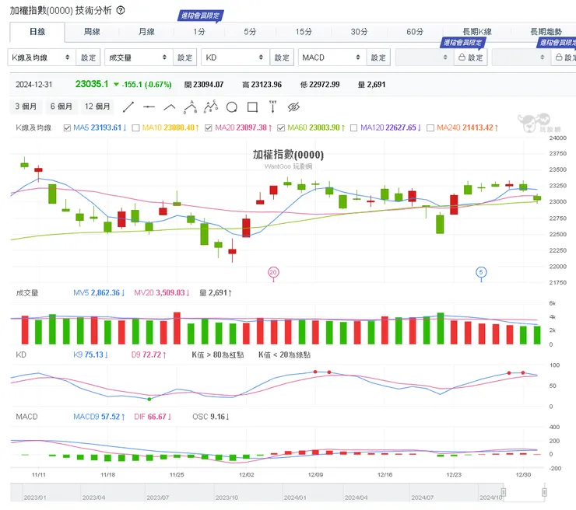Uncheck the MA20 moving average checkbox
576x510 pixels.
[x=209, y=127]
